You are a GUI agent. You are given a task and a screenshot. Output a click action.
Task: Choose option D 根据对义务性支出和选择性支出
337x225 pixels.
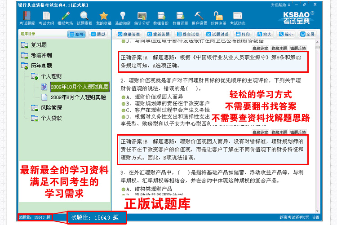165,117
